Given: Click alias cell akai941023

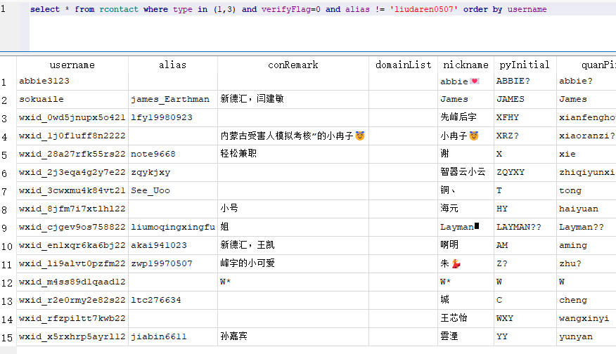Looking at the screenshot, I should coord(173,245).
